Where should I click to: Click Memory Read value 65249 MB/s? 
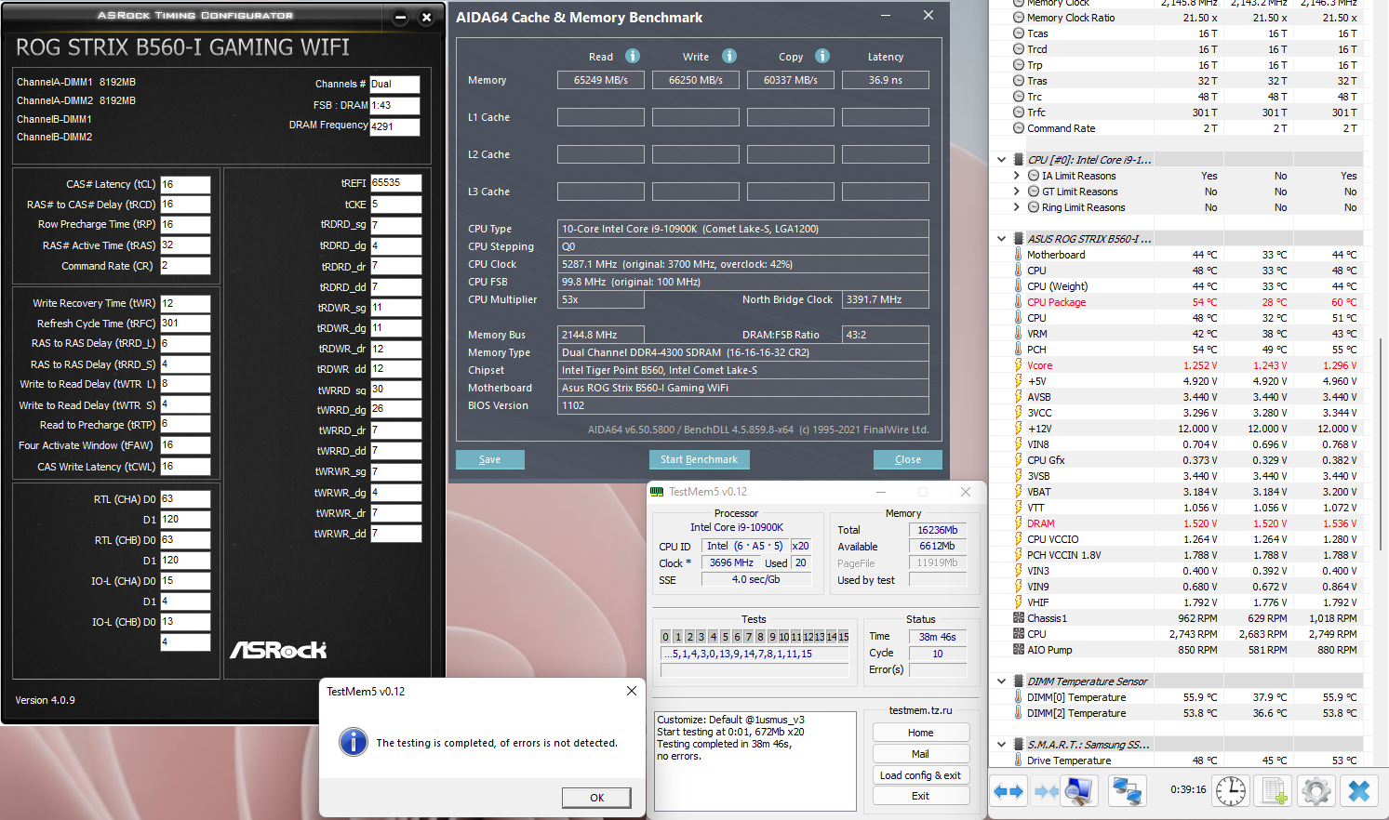[601, 80]
